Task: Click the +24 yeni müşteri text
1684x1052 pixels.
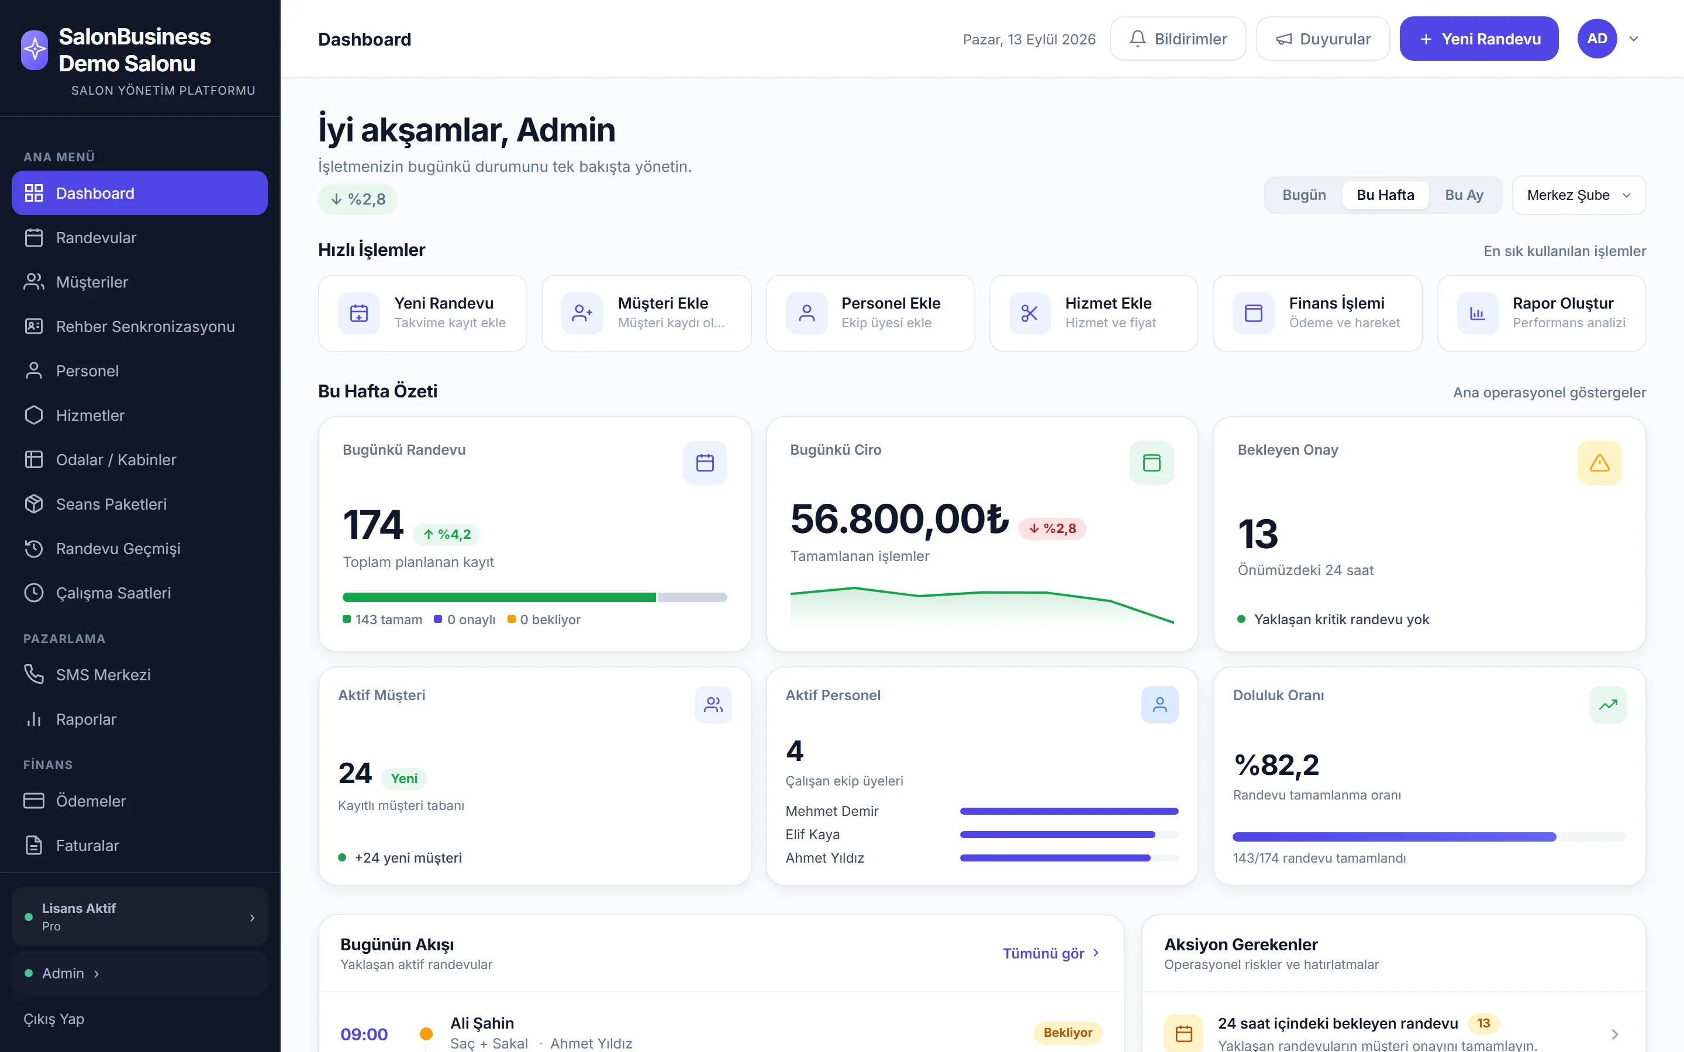Action: point(408,858)
